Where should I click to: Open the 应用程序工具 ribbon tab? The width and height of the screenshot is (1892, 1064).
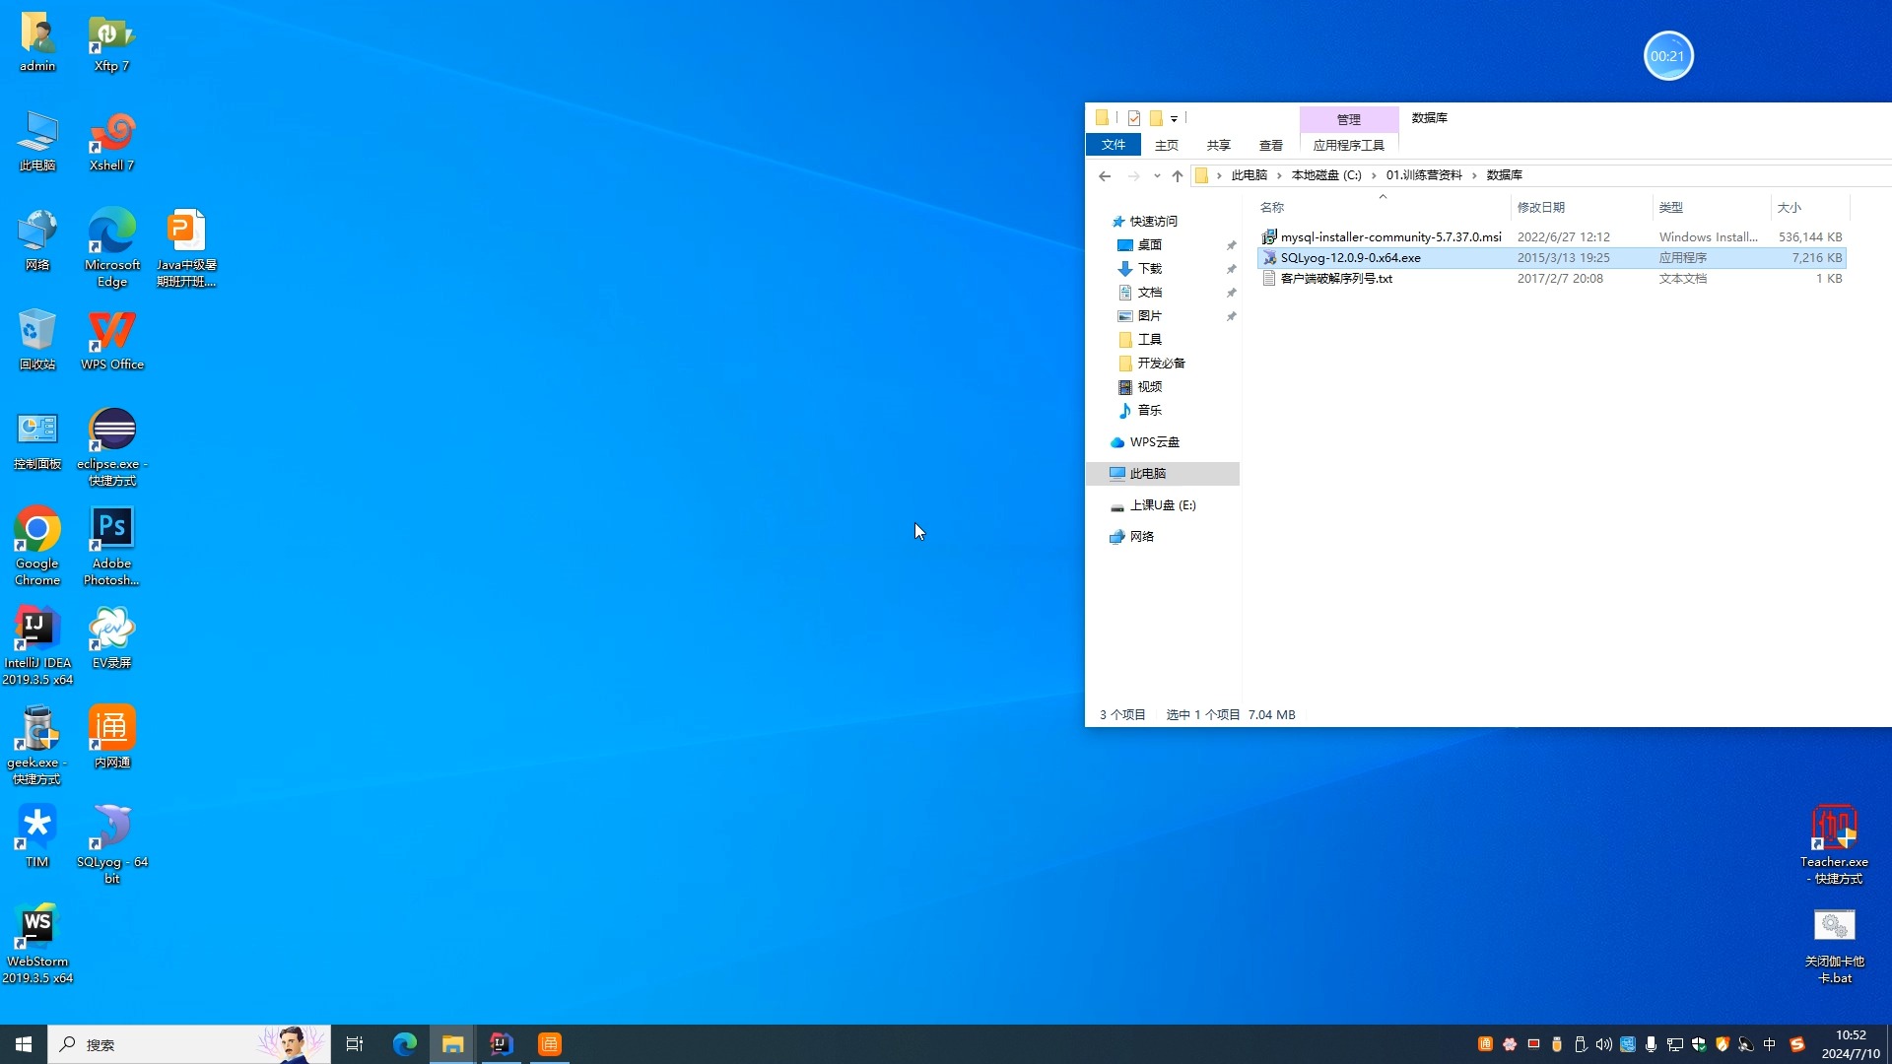[1349, 145]
